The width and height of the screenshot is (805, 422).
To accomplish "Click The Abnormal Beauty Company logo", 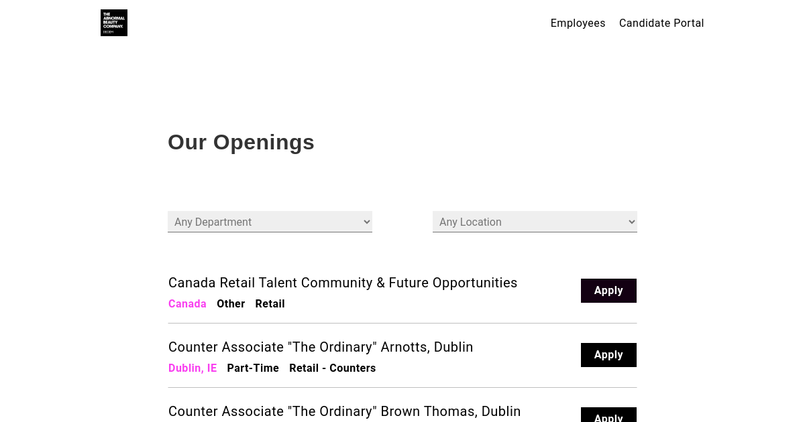I will [x=114, y=23].
